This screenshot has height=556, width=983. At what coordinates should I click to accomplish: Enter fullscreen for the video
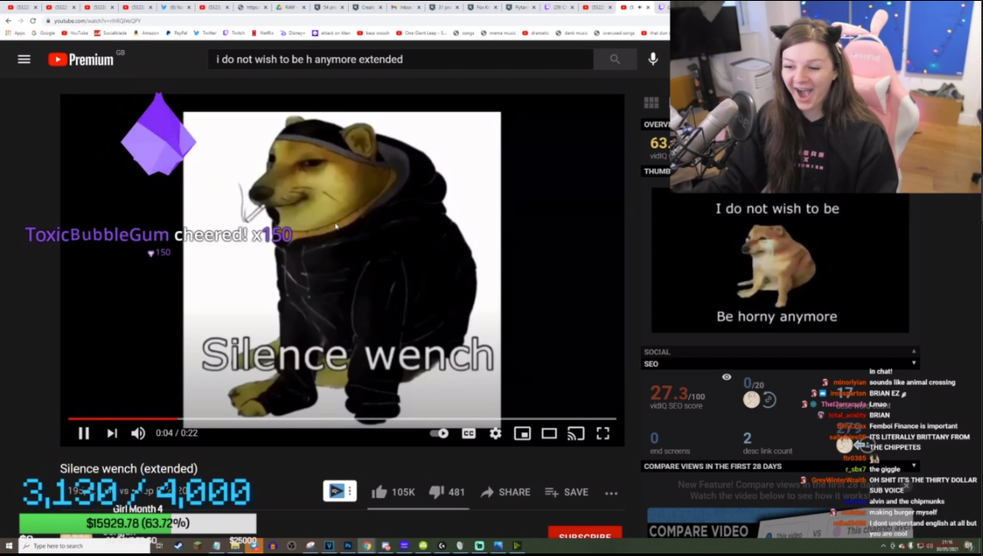pyautogui.click(x=602, y=433)
